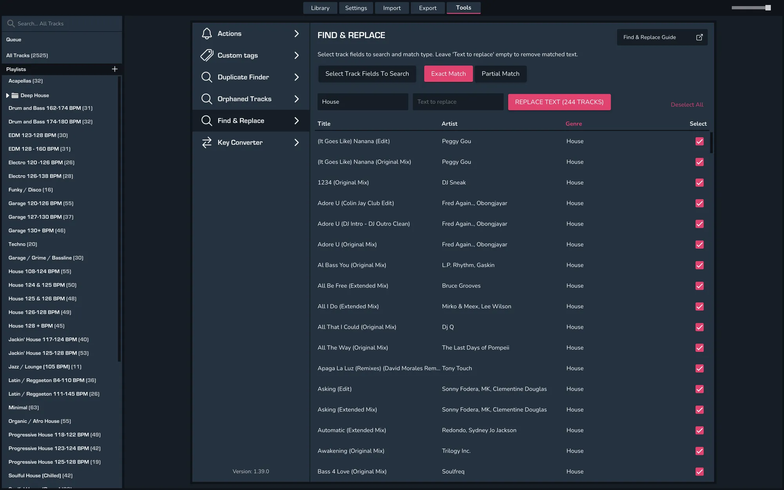This screenshot has width=784, height=490.
Task: Open the Library tab
Action: [x=320, y=8]
